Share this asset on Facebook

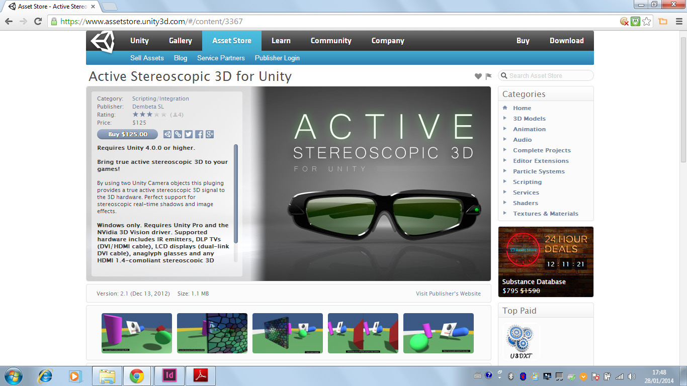199,134
